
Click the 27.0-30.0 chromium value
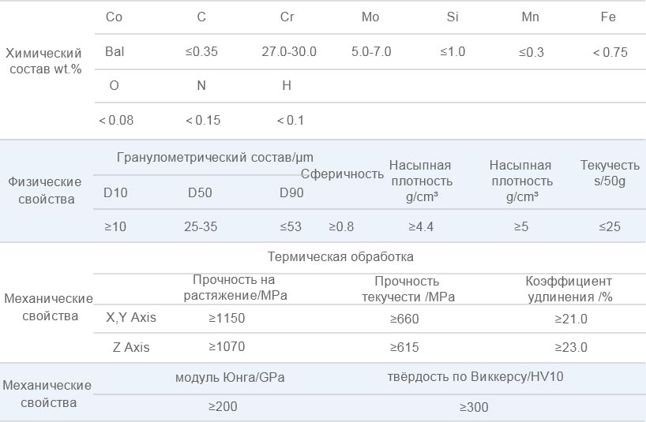click(289, 52)
